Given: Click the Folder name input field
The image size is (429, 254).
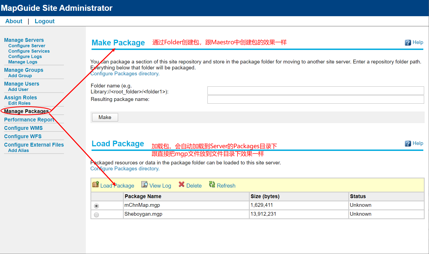Looking at the screenshot, I should (x=316, y=90).
